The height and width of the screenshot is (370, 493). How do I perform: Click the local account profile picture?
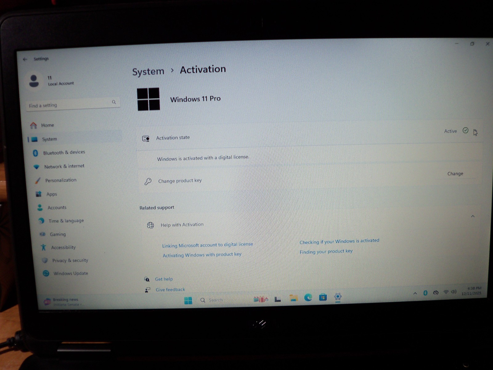(x=34, y=81)
